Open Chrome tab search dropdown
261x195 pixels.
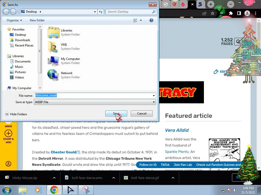tap(230, 4)
